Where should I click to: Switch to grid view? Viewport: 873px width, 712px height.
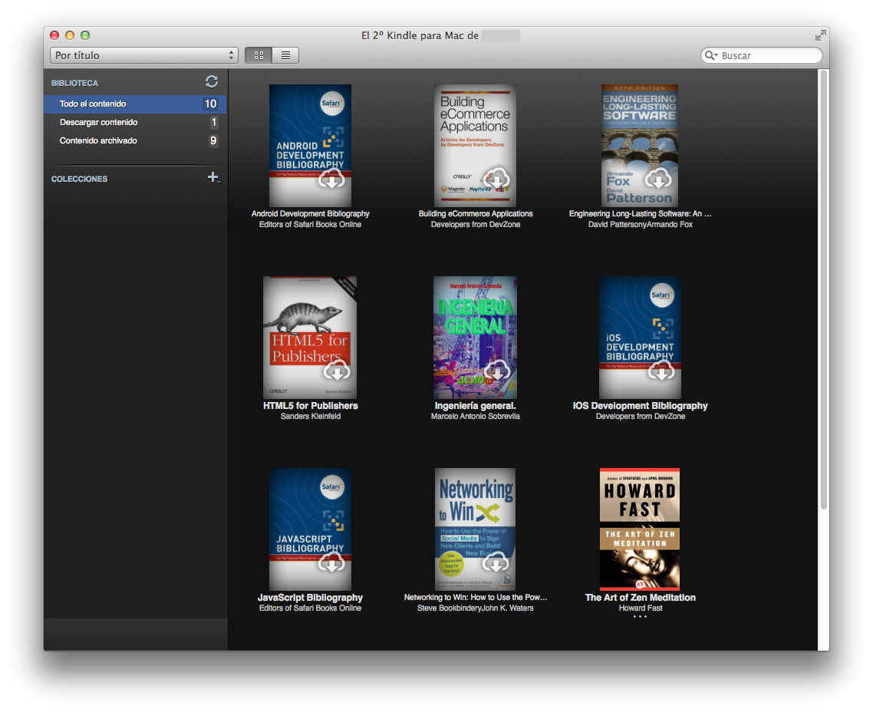259,55
